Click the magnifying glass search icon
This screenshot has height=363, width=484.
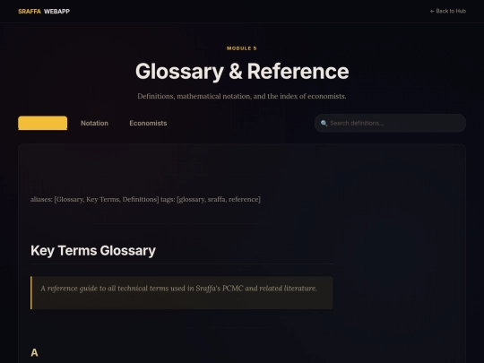click(324, 123)
